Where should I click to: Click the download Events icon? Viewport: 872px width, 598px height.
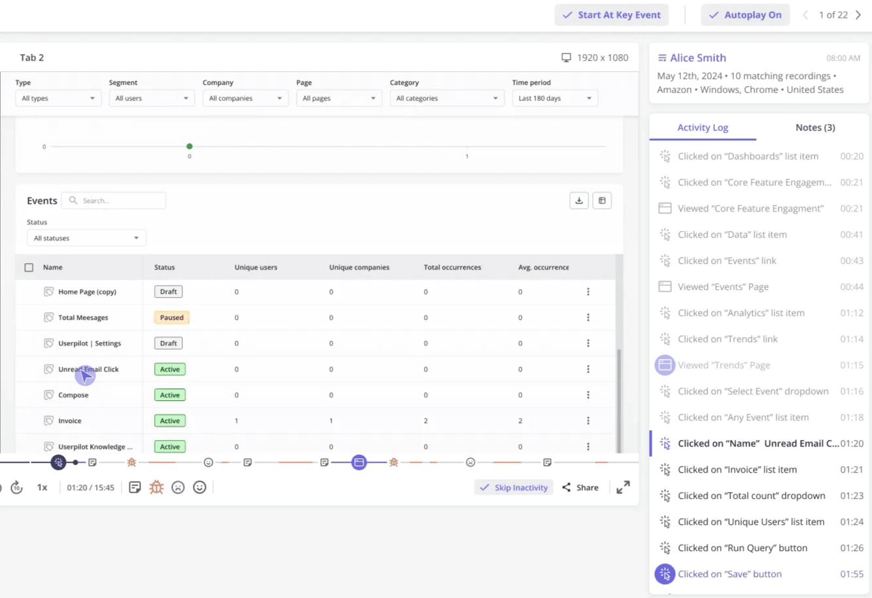pyautogui.click(x=579, y=200)
